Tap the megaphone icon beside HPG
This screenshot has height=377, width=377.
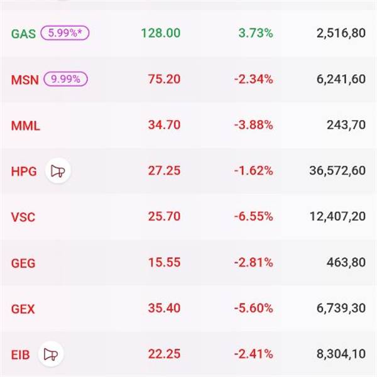[58, 171]
